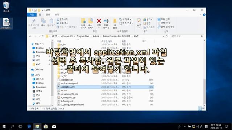Click Select all in the ribbon
The height and width of the screenshot is (130, 232).
[x=163, y=19]
